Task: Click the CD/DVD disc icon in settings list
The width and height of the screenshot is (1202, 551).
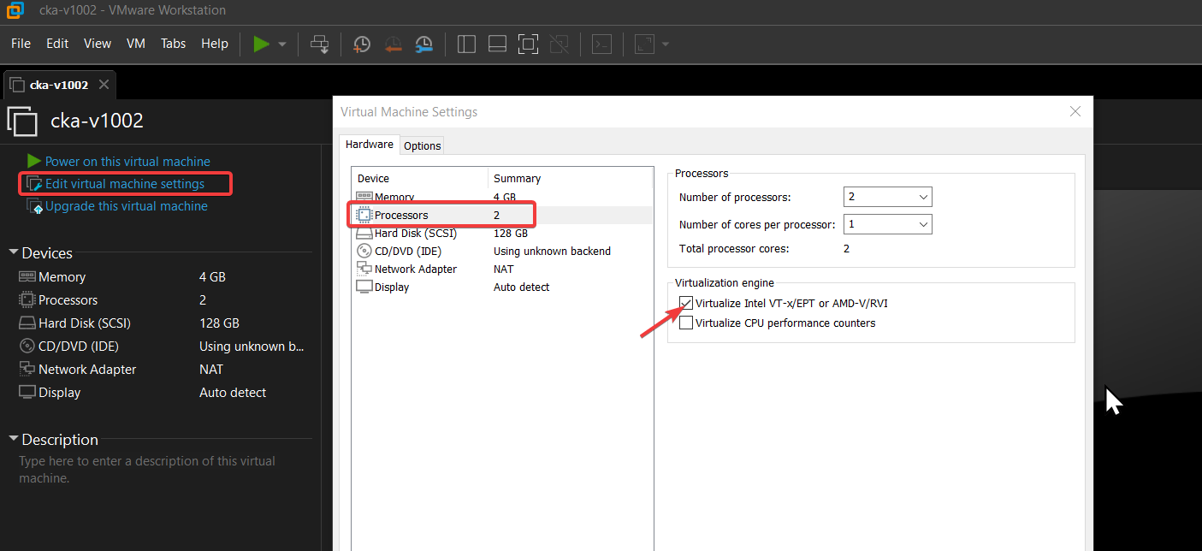Action: coord(364,251)
